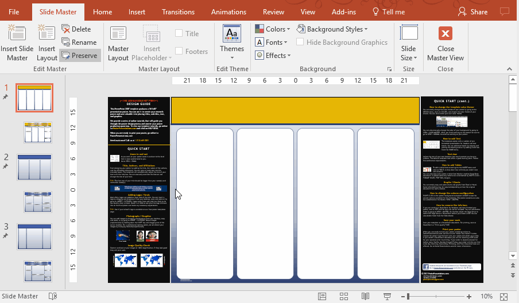Screen dimensions: 519x303
Task: Click the Slide Size page icon
Action: (x=409, y=33)
